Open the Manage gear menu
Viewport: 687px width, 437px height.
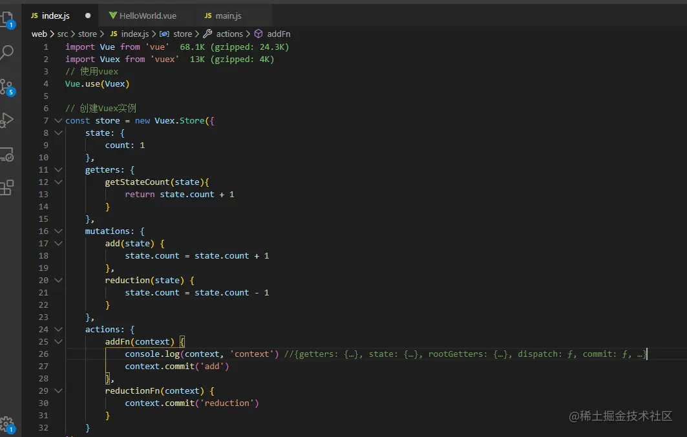coord(7,425)
